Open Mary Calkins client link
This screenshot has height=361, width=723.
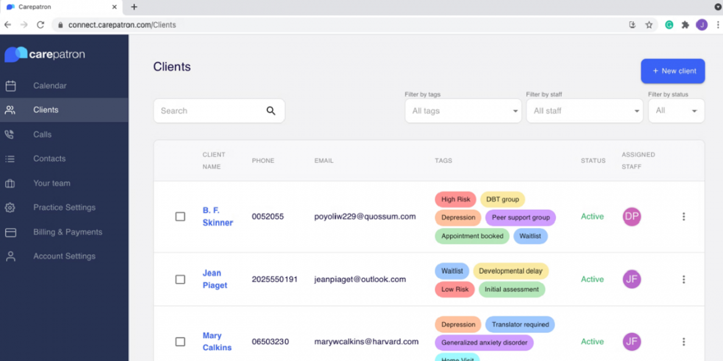pyautogui.click(x=216, y=341)
